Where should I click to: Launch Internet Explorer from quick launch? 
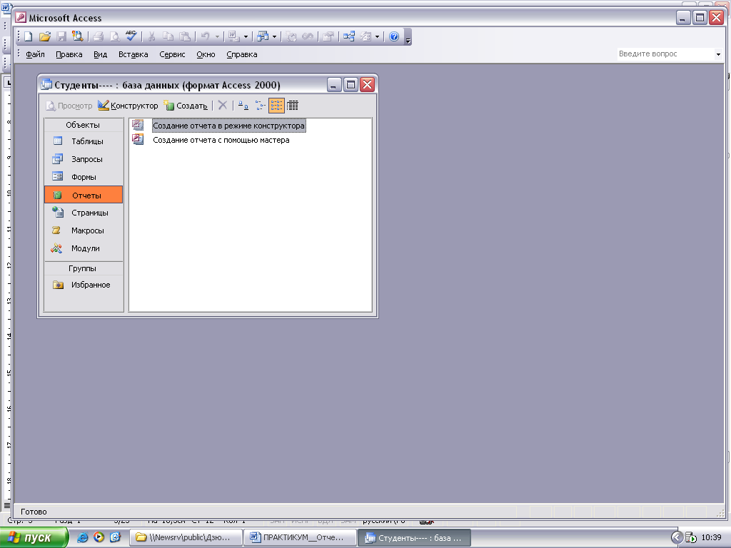pos(83,538)
